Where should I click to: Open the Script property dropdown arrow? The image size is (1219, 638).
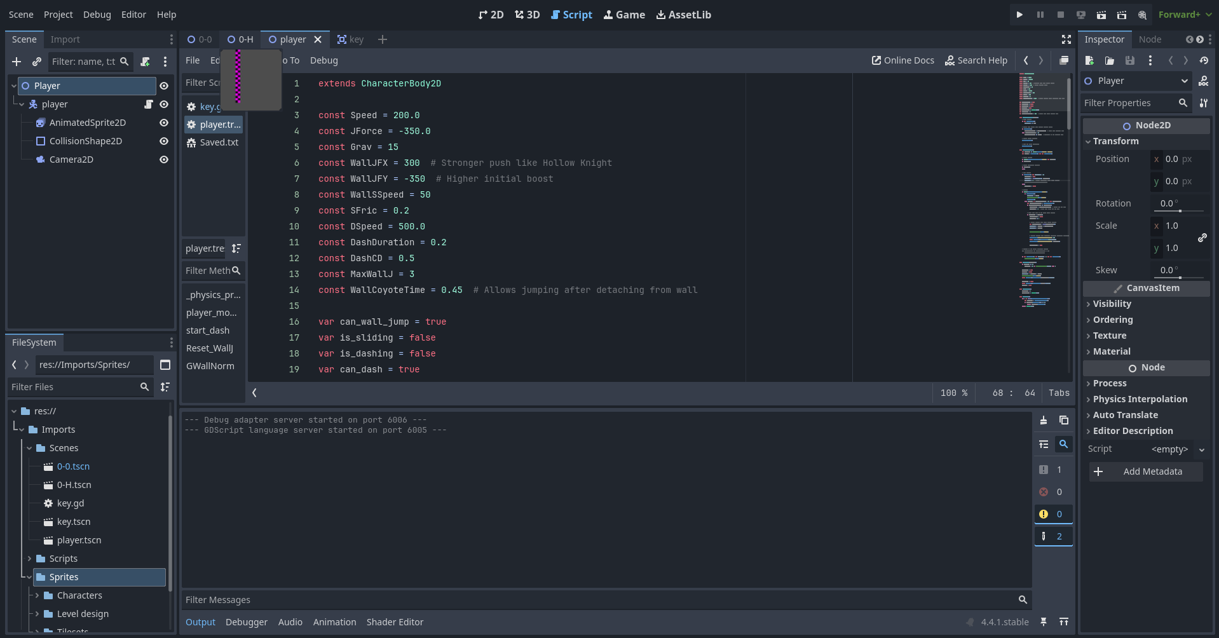1202,449
